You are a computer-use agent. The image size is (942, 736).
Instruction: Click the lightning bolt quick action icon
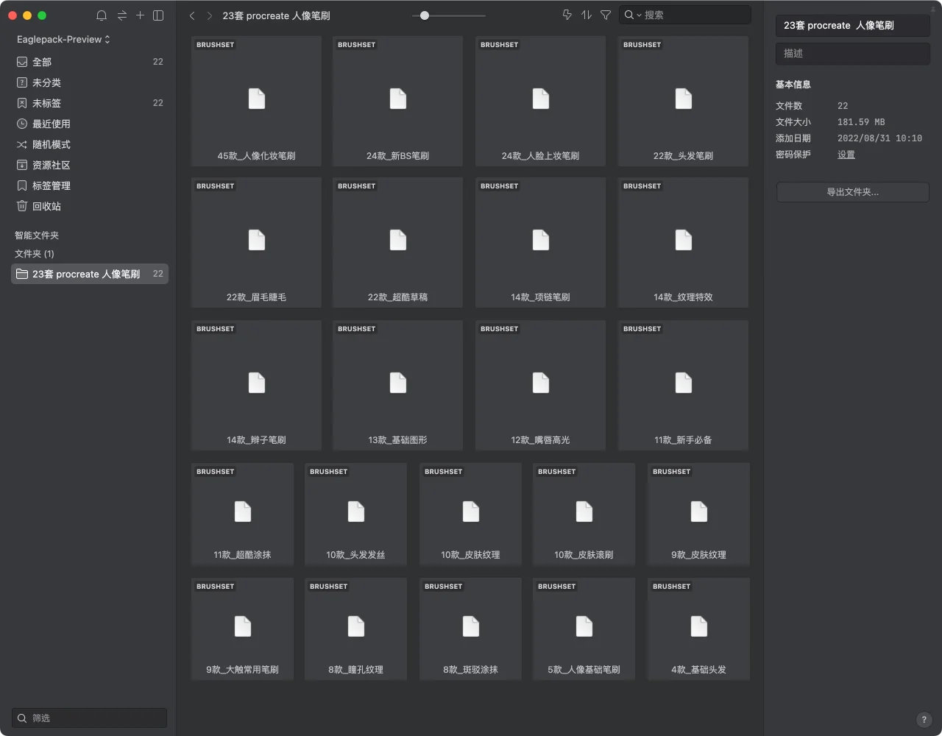(x=567, y=15)
